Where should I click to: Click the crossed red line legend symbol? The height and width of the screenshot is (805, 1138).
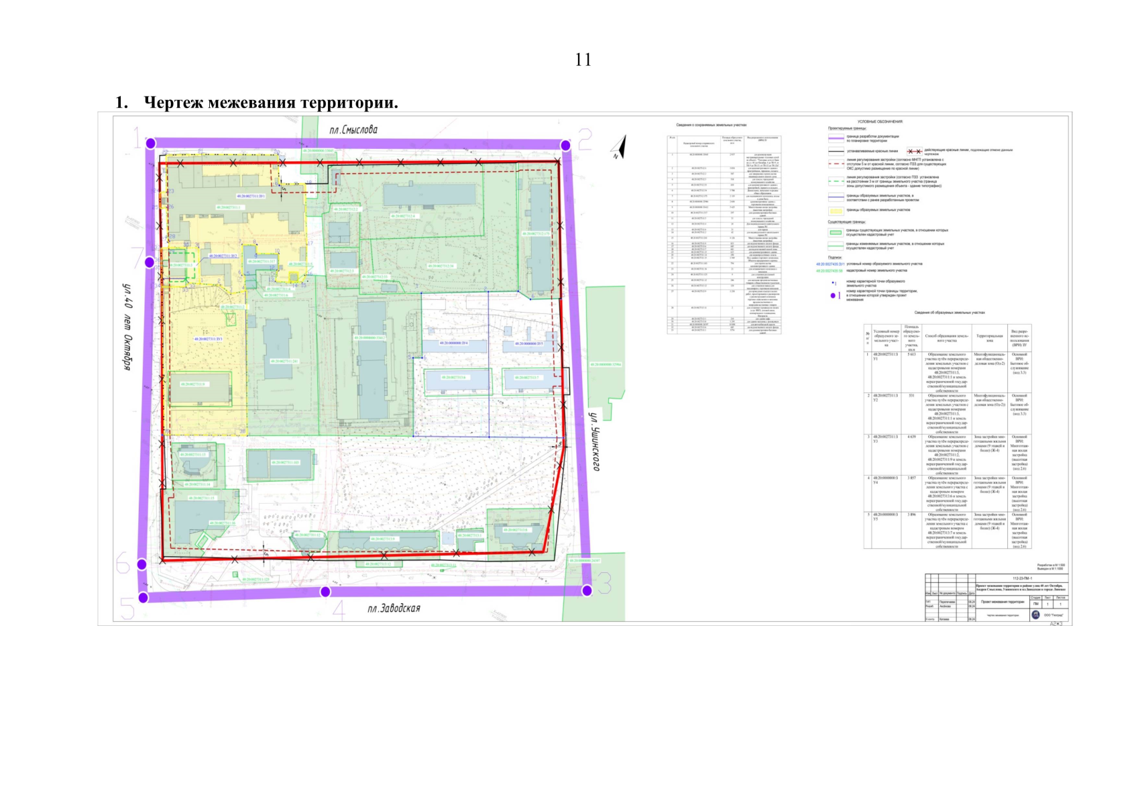914,152
